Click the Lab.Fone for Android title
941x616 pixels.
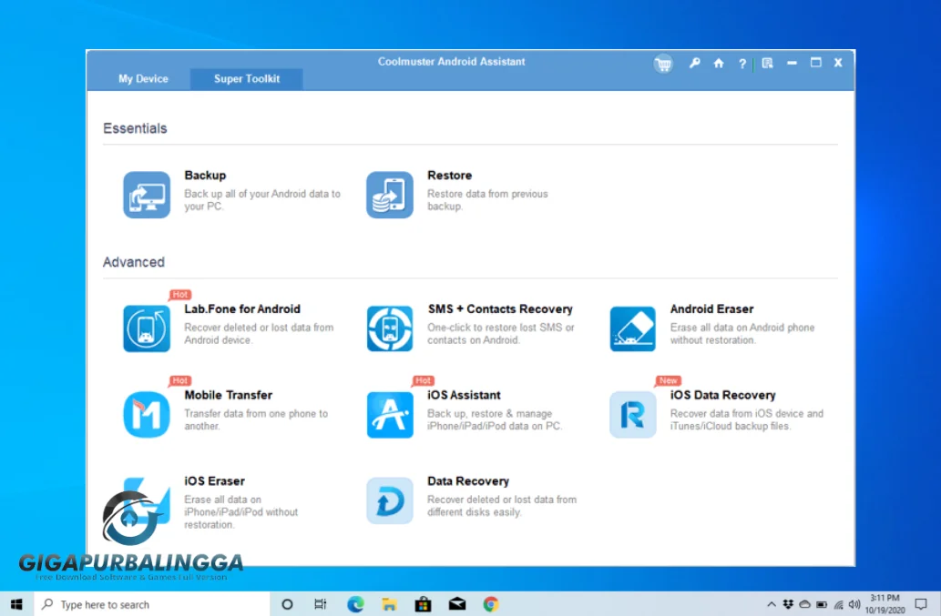242,309
